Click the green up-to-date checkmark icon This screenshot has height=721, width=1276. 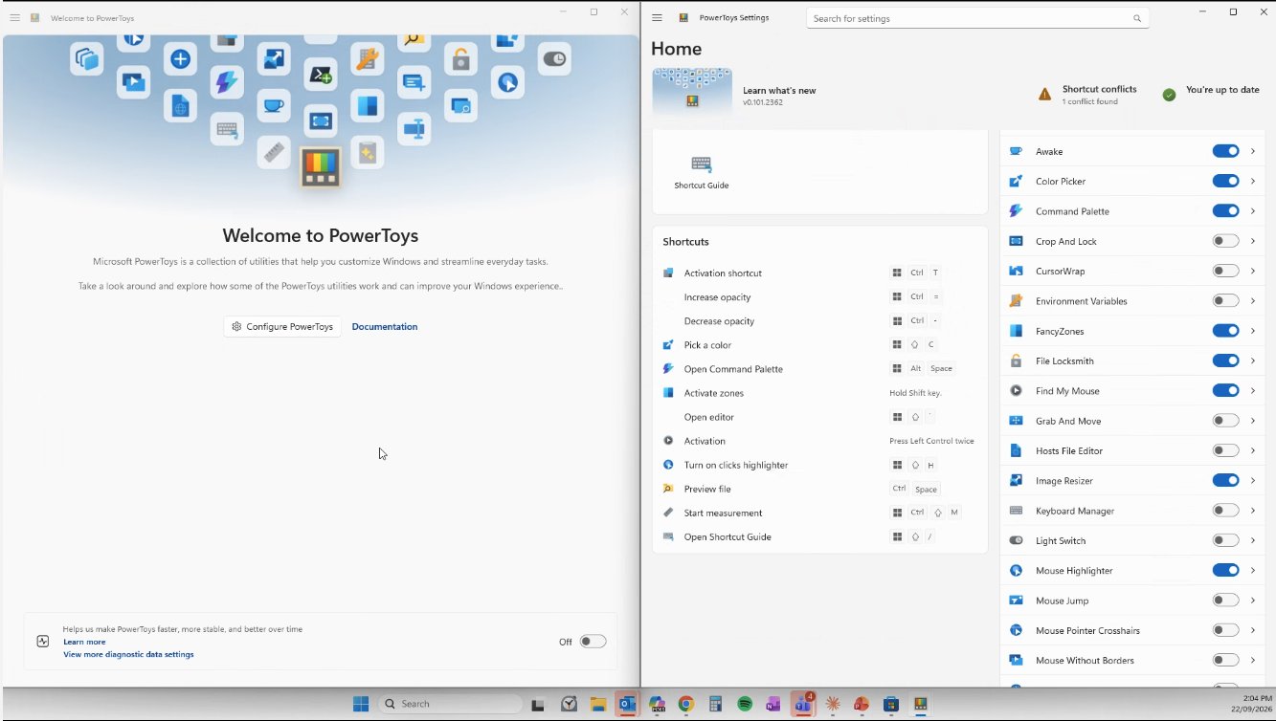click(x=1169, y=95)
